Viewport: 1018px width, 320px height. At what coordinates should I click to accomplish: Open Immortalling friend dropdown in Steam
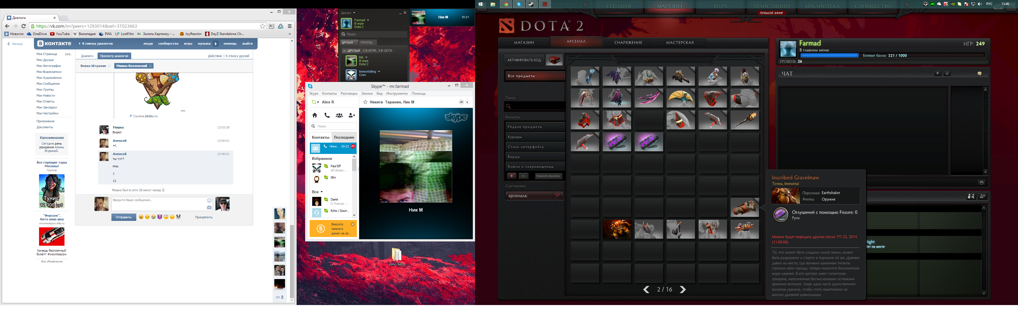(x=379, y=71)
